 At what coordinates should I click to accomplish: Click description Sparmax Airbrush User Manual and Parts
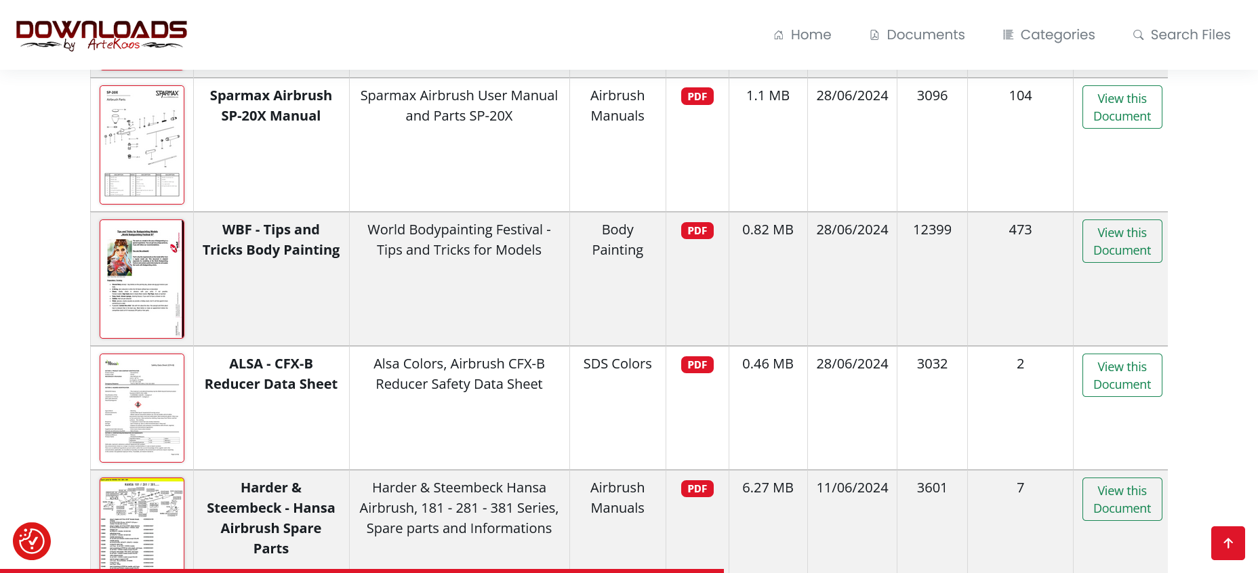(459, 106)
